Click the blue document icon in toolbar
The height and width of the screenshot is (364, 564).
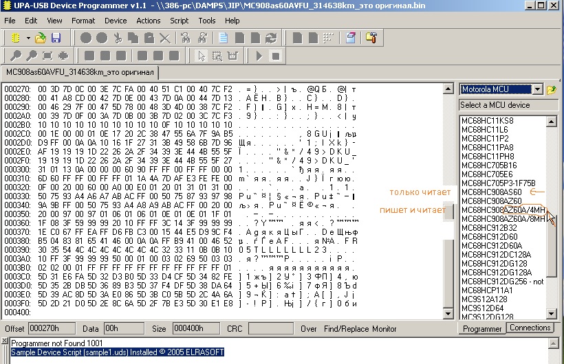pos(223,38)
